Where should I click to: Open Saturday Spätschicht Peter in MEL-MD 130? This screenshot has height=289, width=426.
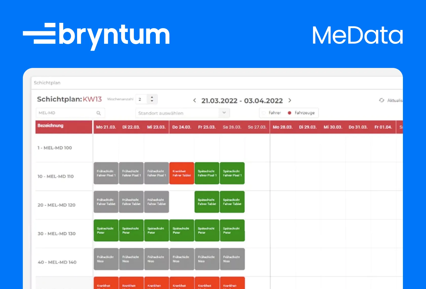tap(232, 230)
